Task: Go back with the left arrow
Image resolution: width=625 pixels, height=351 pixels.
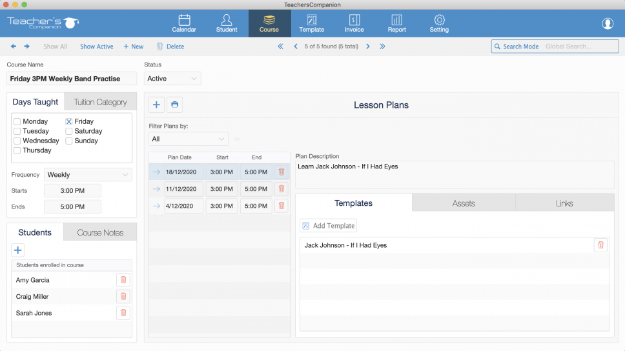Action: pyautogui.click(x=14, y=46)
